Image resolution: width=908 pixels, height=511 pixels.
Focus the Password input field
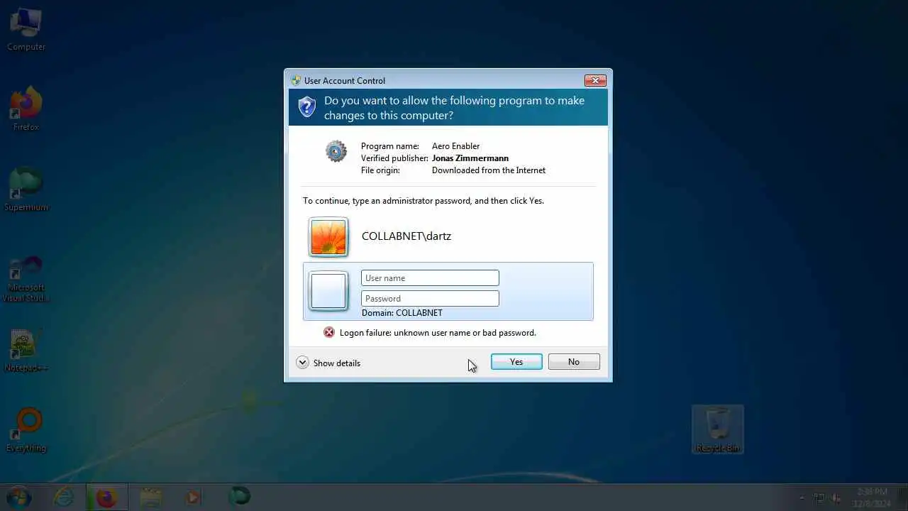(430, 299)
